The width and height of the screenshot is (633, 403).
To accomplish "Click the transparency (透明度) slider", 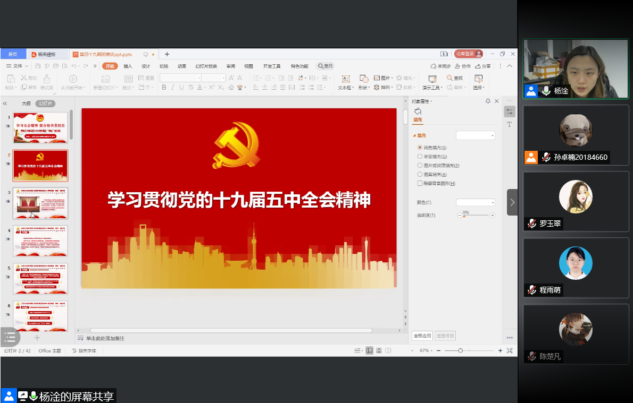I will click(x=476, y=216).
